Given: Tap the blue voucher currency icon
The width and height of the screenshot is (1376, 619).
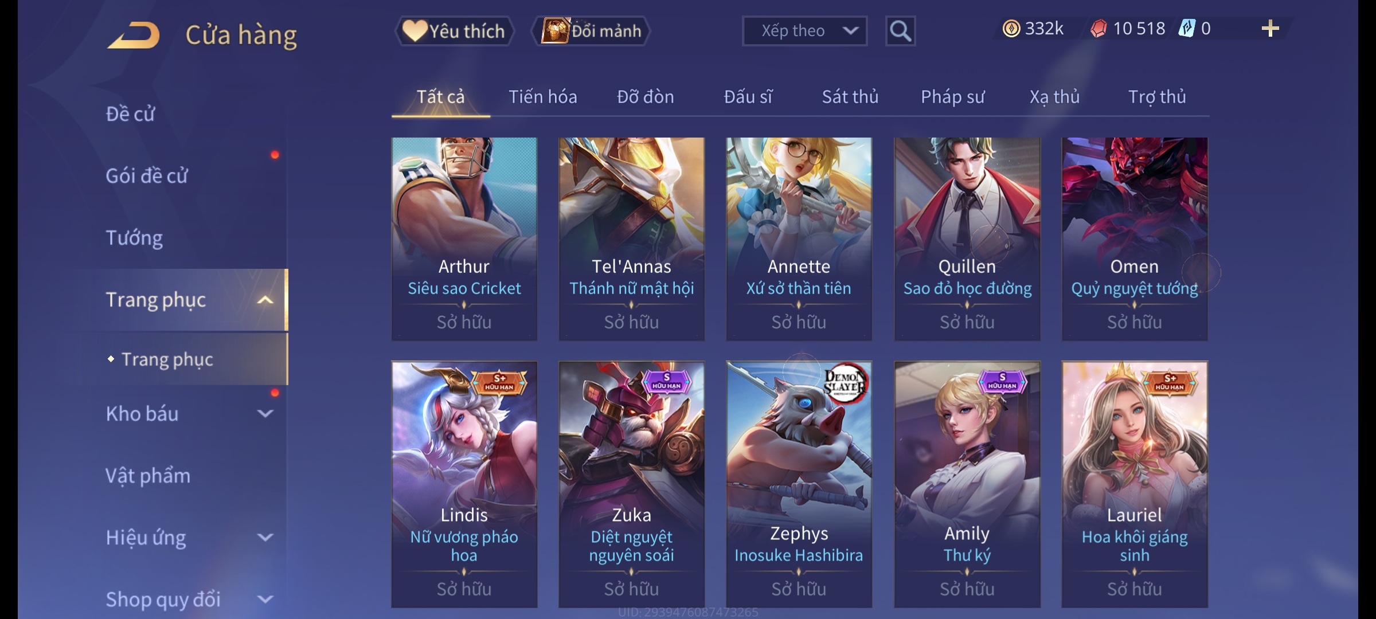Looking at the screenshot, I should click(x=1186, y=29).
